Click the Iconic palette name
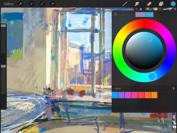The image size is (177, 133). click(x=118, y=88)
